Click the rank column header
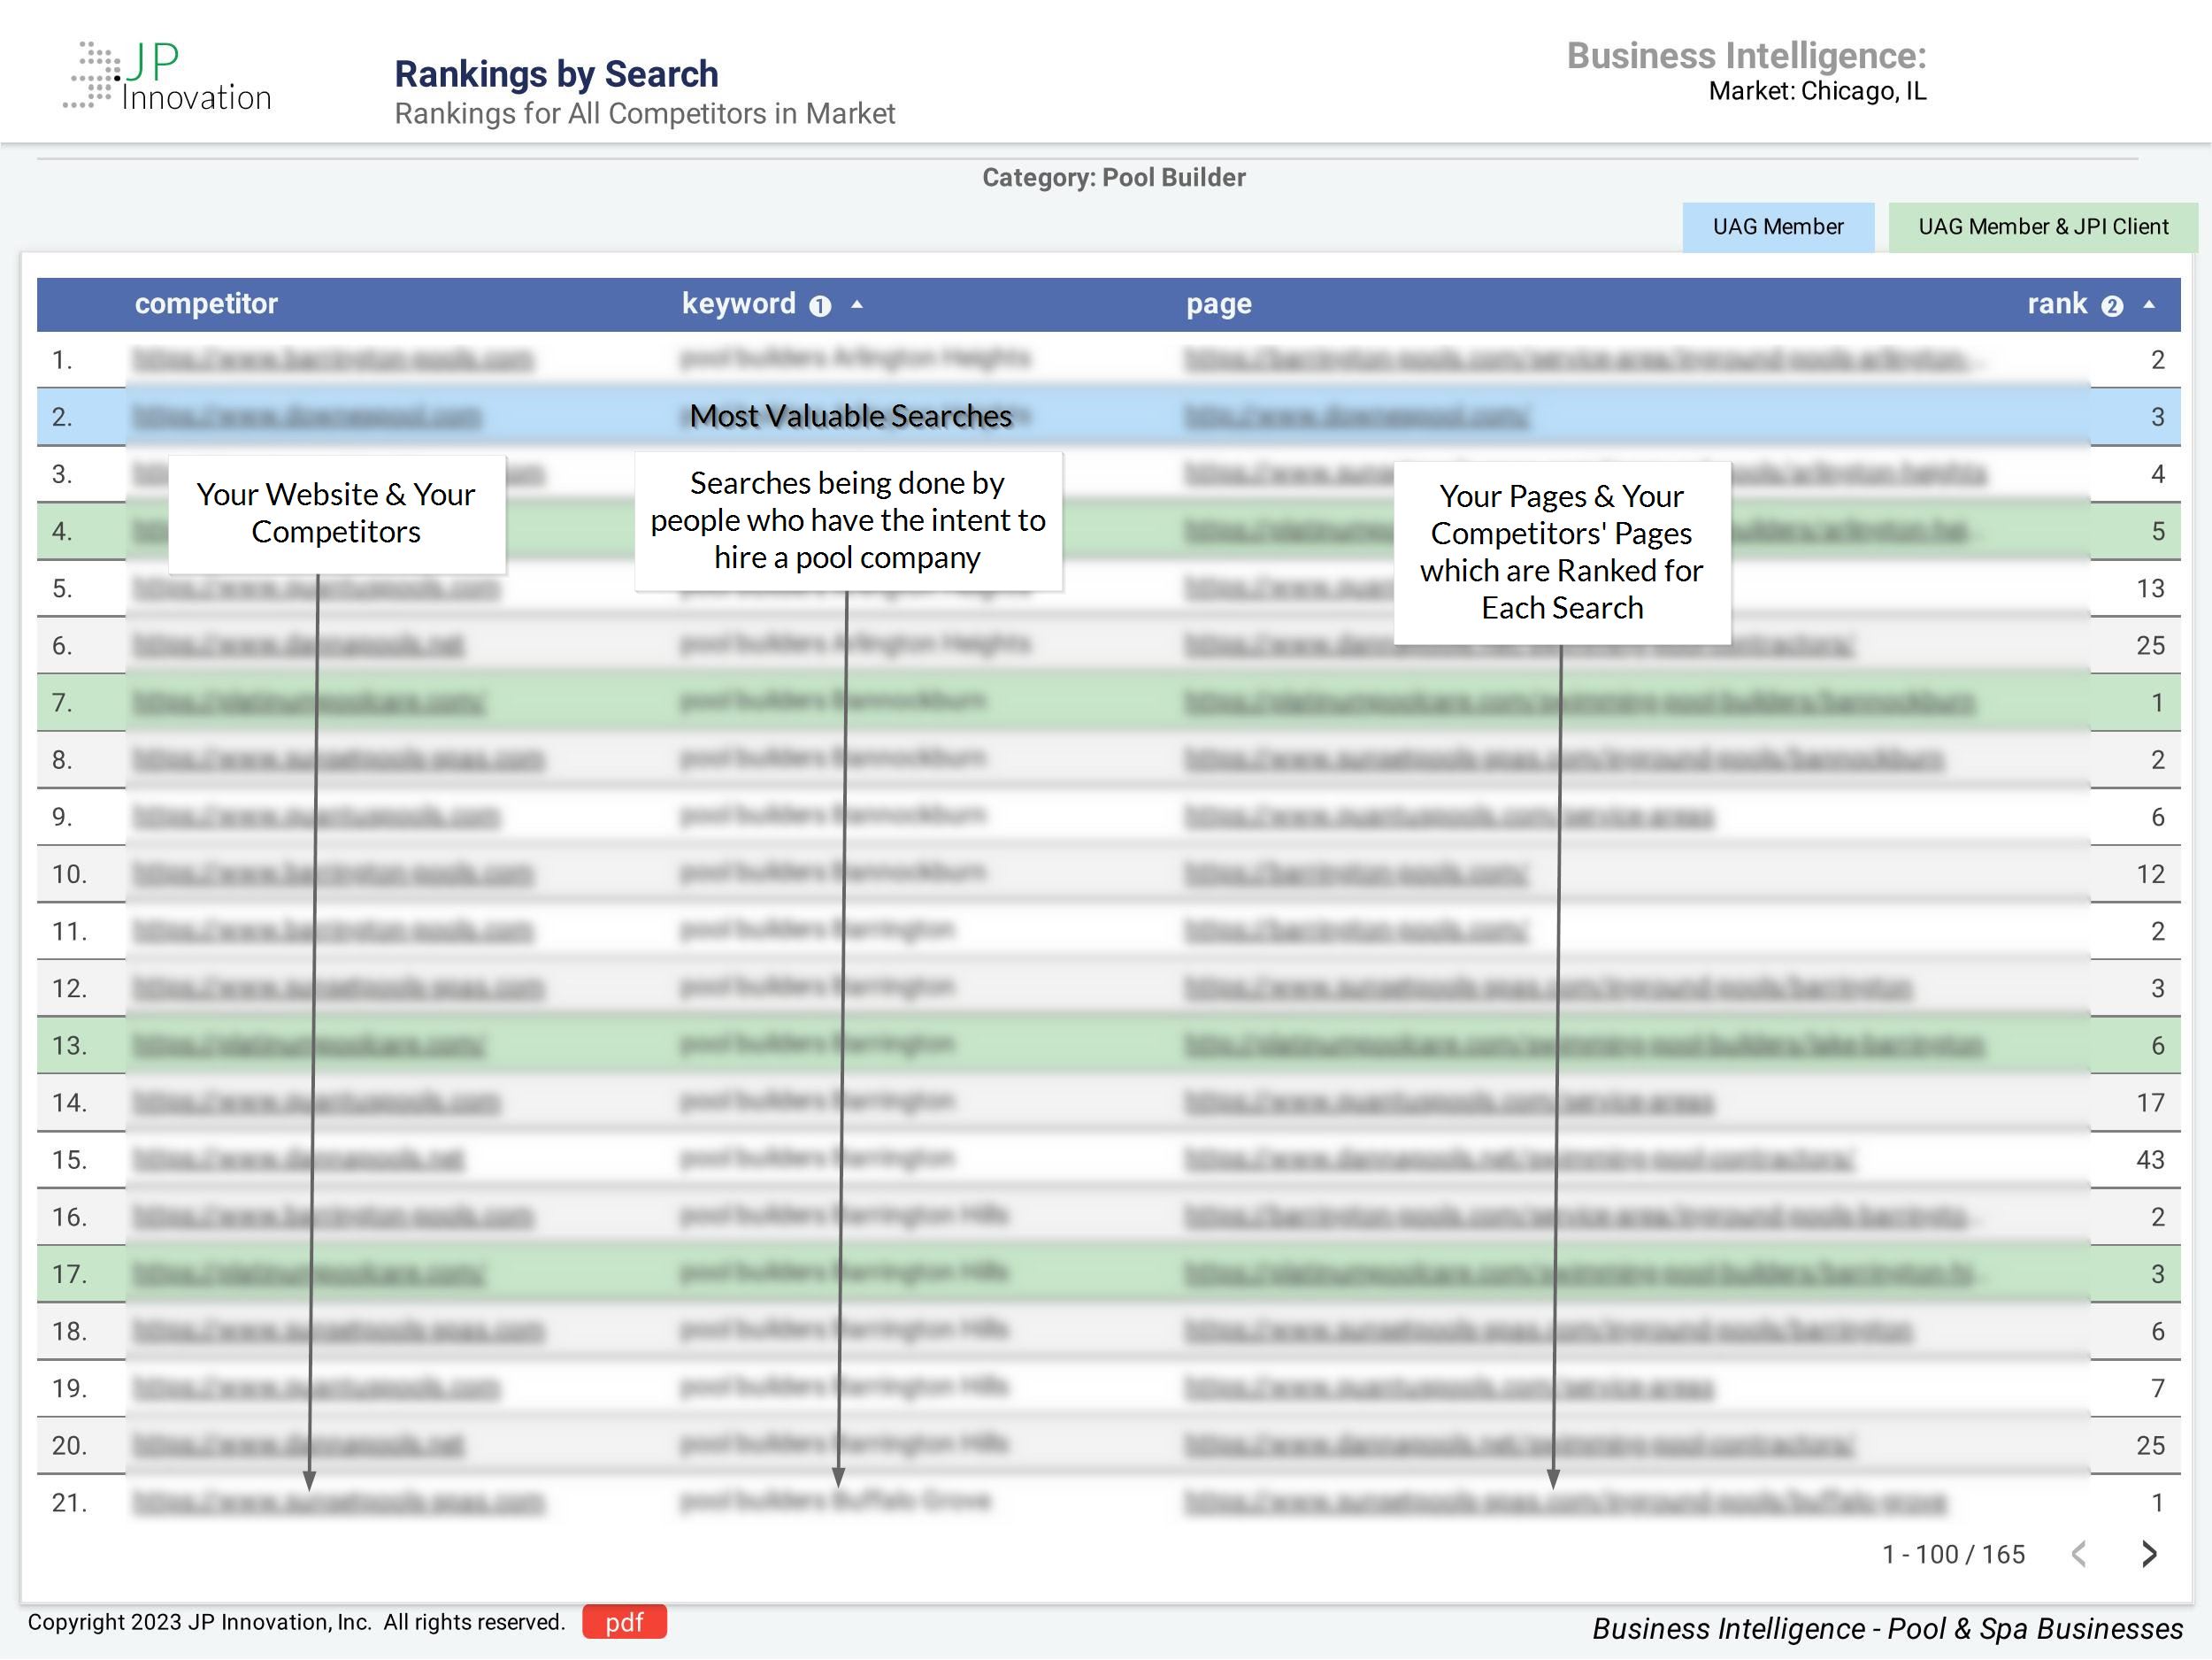This screenshot has height=1660, width=2212. click(2057, 304)
